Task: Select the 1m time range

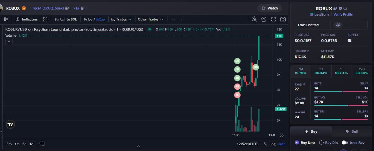Action: 17,144
